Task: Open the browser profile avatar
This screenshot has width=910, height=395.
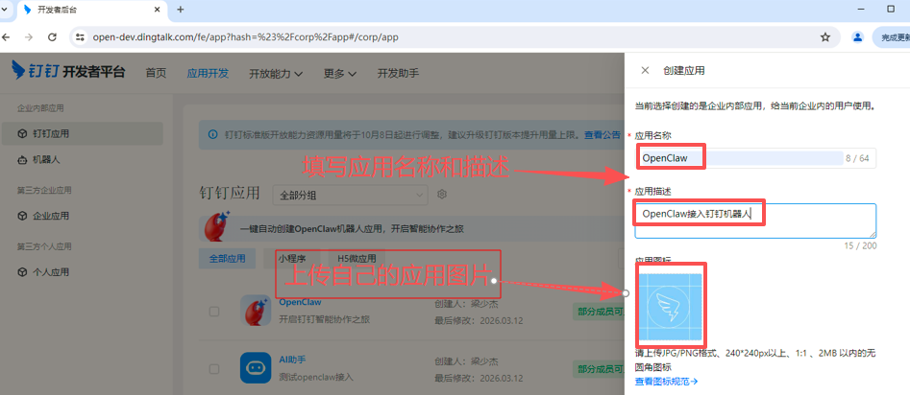Action: pyautogui.click(x=857, y=37)
